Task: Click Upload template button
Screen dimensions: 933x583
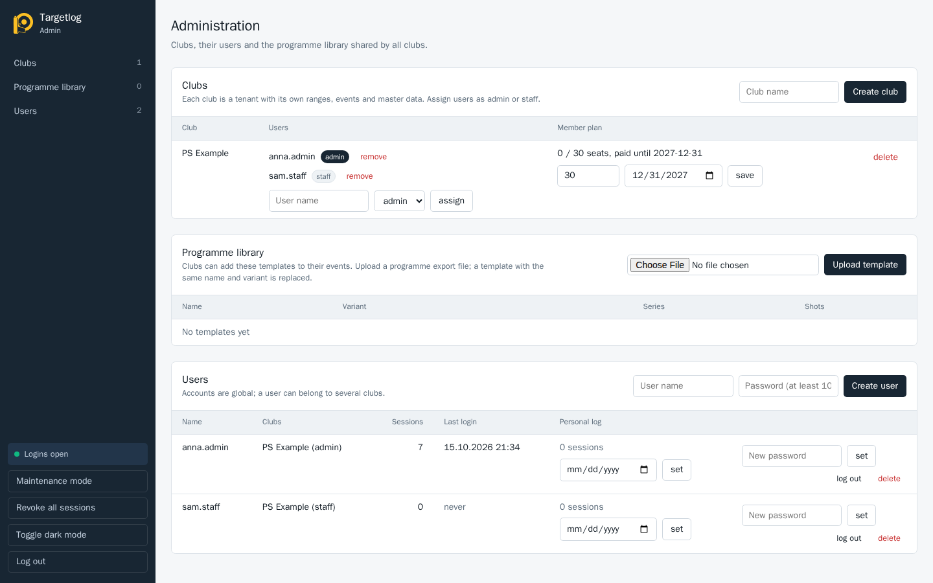Action: pyautogui.click(x=865, y=265)
